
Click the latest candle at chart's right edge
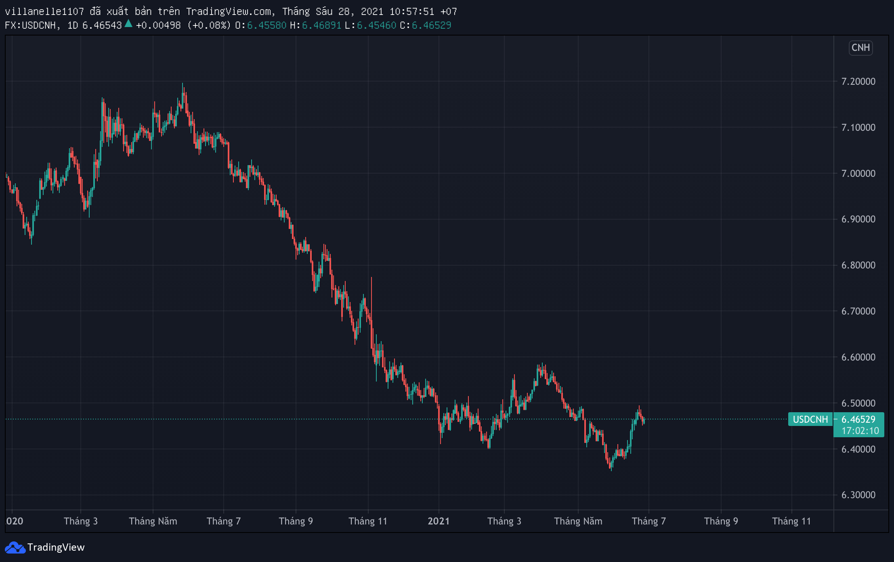tap(644, 421)
